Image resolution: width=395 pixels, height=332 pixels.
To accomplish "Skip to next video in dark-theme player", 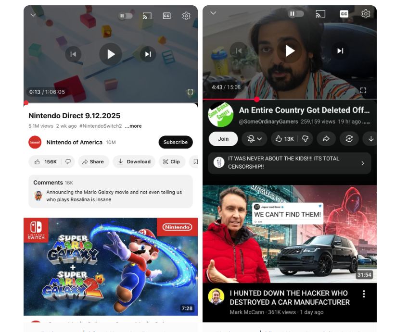I will [340, 51].
